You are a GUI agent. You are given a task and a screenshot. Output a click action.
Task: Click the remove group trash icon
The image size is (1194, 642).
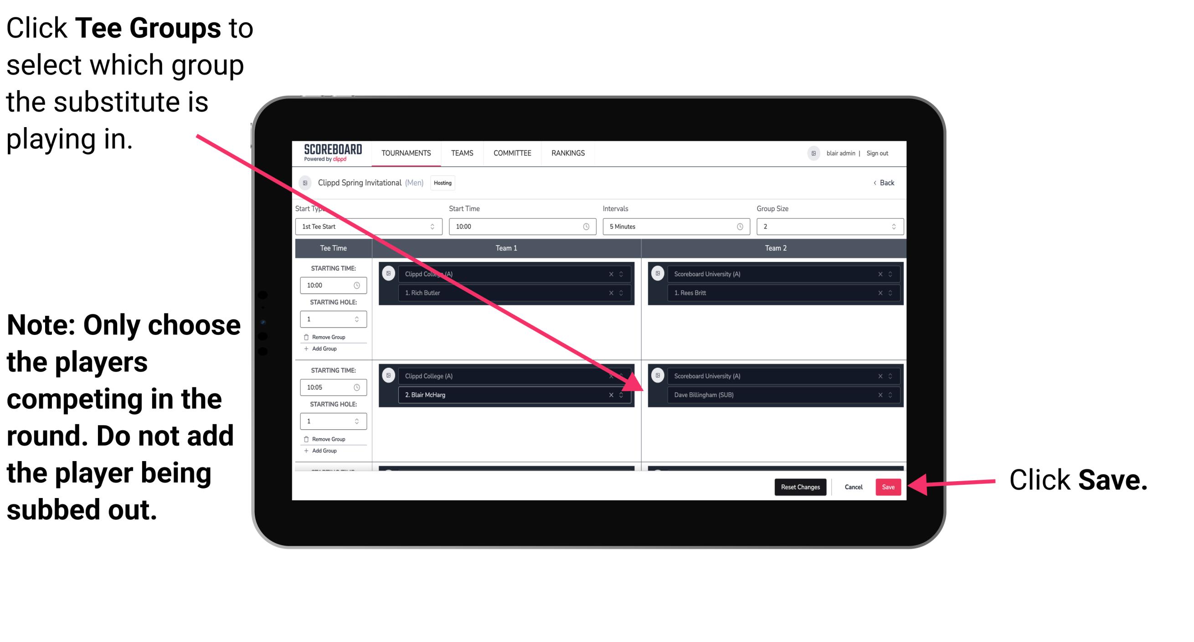point(309,334)
